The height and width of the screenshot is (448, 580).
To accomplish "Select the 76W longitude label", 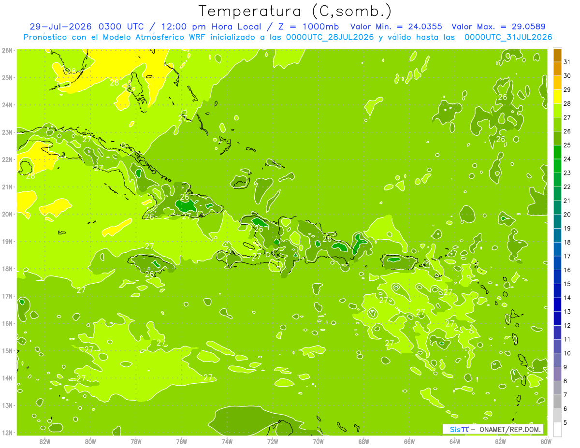I will (x=182, y=441).
